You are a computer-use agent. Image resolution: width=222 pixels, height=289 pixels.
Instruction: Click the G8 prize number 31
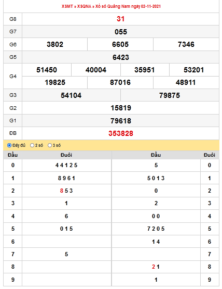click(121, 19)
